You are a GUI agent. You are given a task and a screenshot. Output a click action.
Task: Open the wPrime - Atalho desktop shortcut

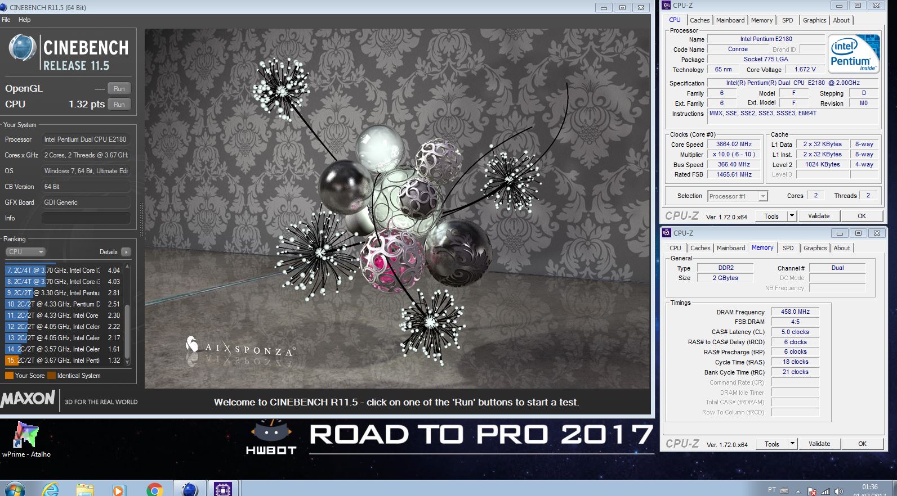tap(26, 439)
